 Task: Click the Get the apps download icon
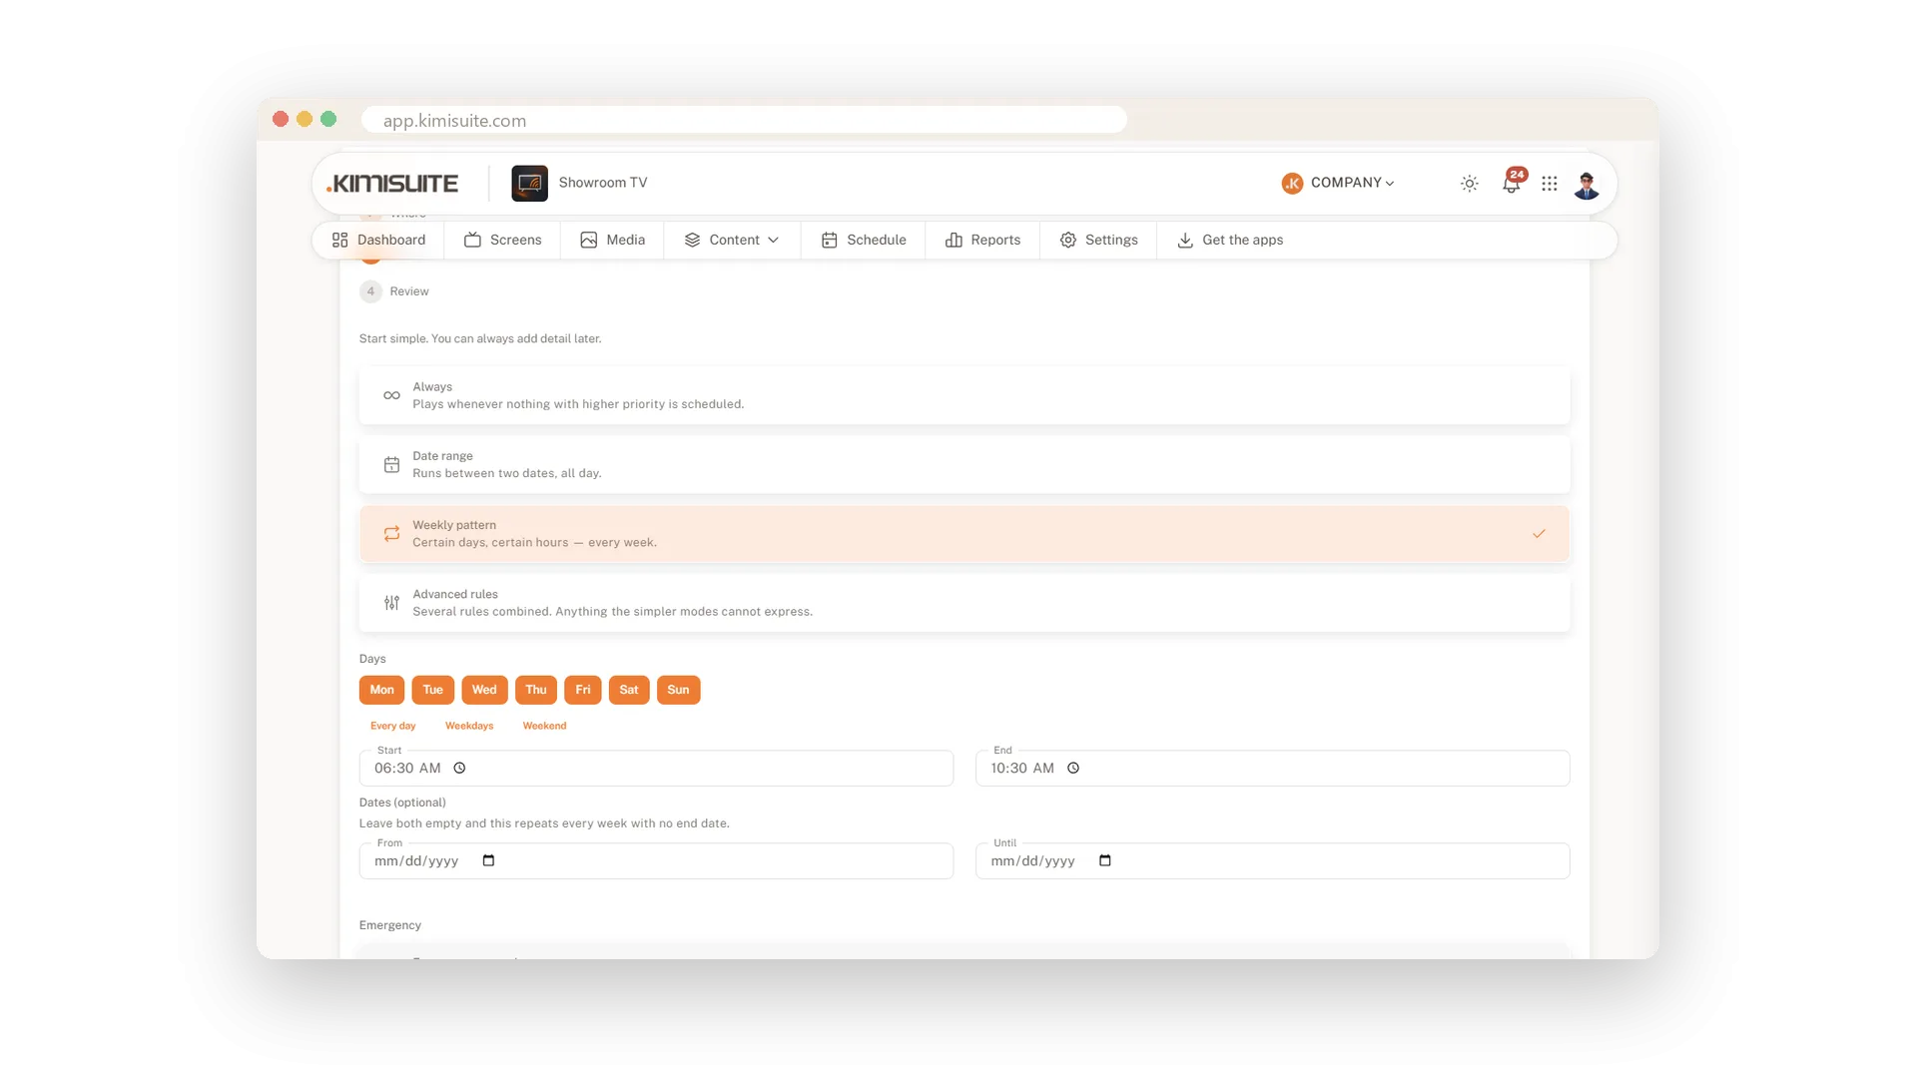[1185, 241]
